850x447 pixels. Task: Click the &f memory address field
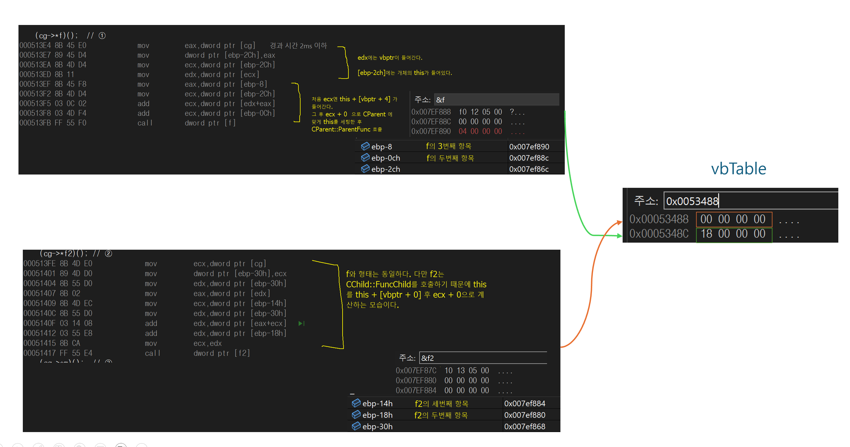tap(496, 100)
